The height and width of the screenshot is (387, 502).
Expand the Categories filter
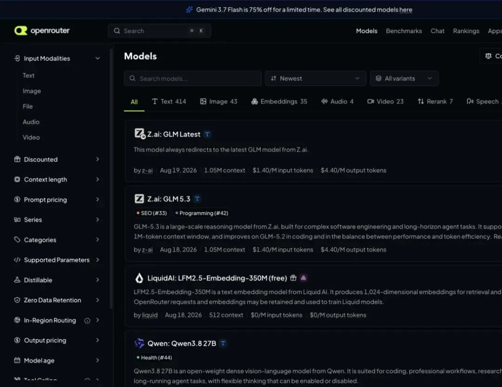[x=98, y=239]
